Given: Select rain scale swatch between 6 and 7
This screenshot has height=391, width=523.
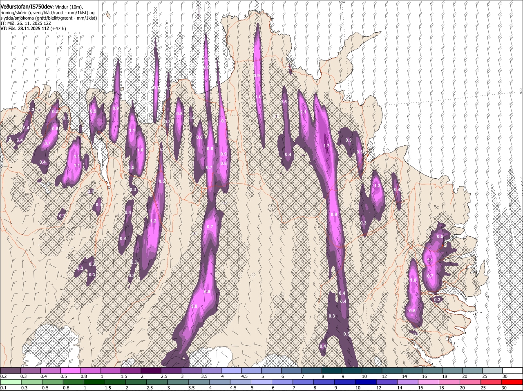Looking at the screenshot, I should pos(282,382).
